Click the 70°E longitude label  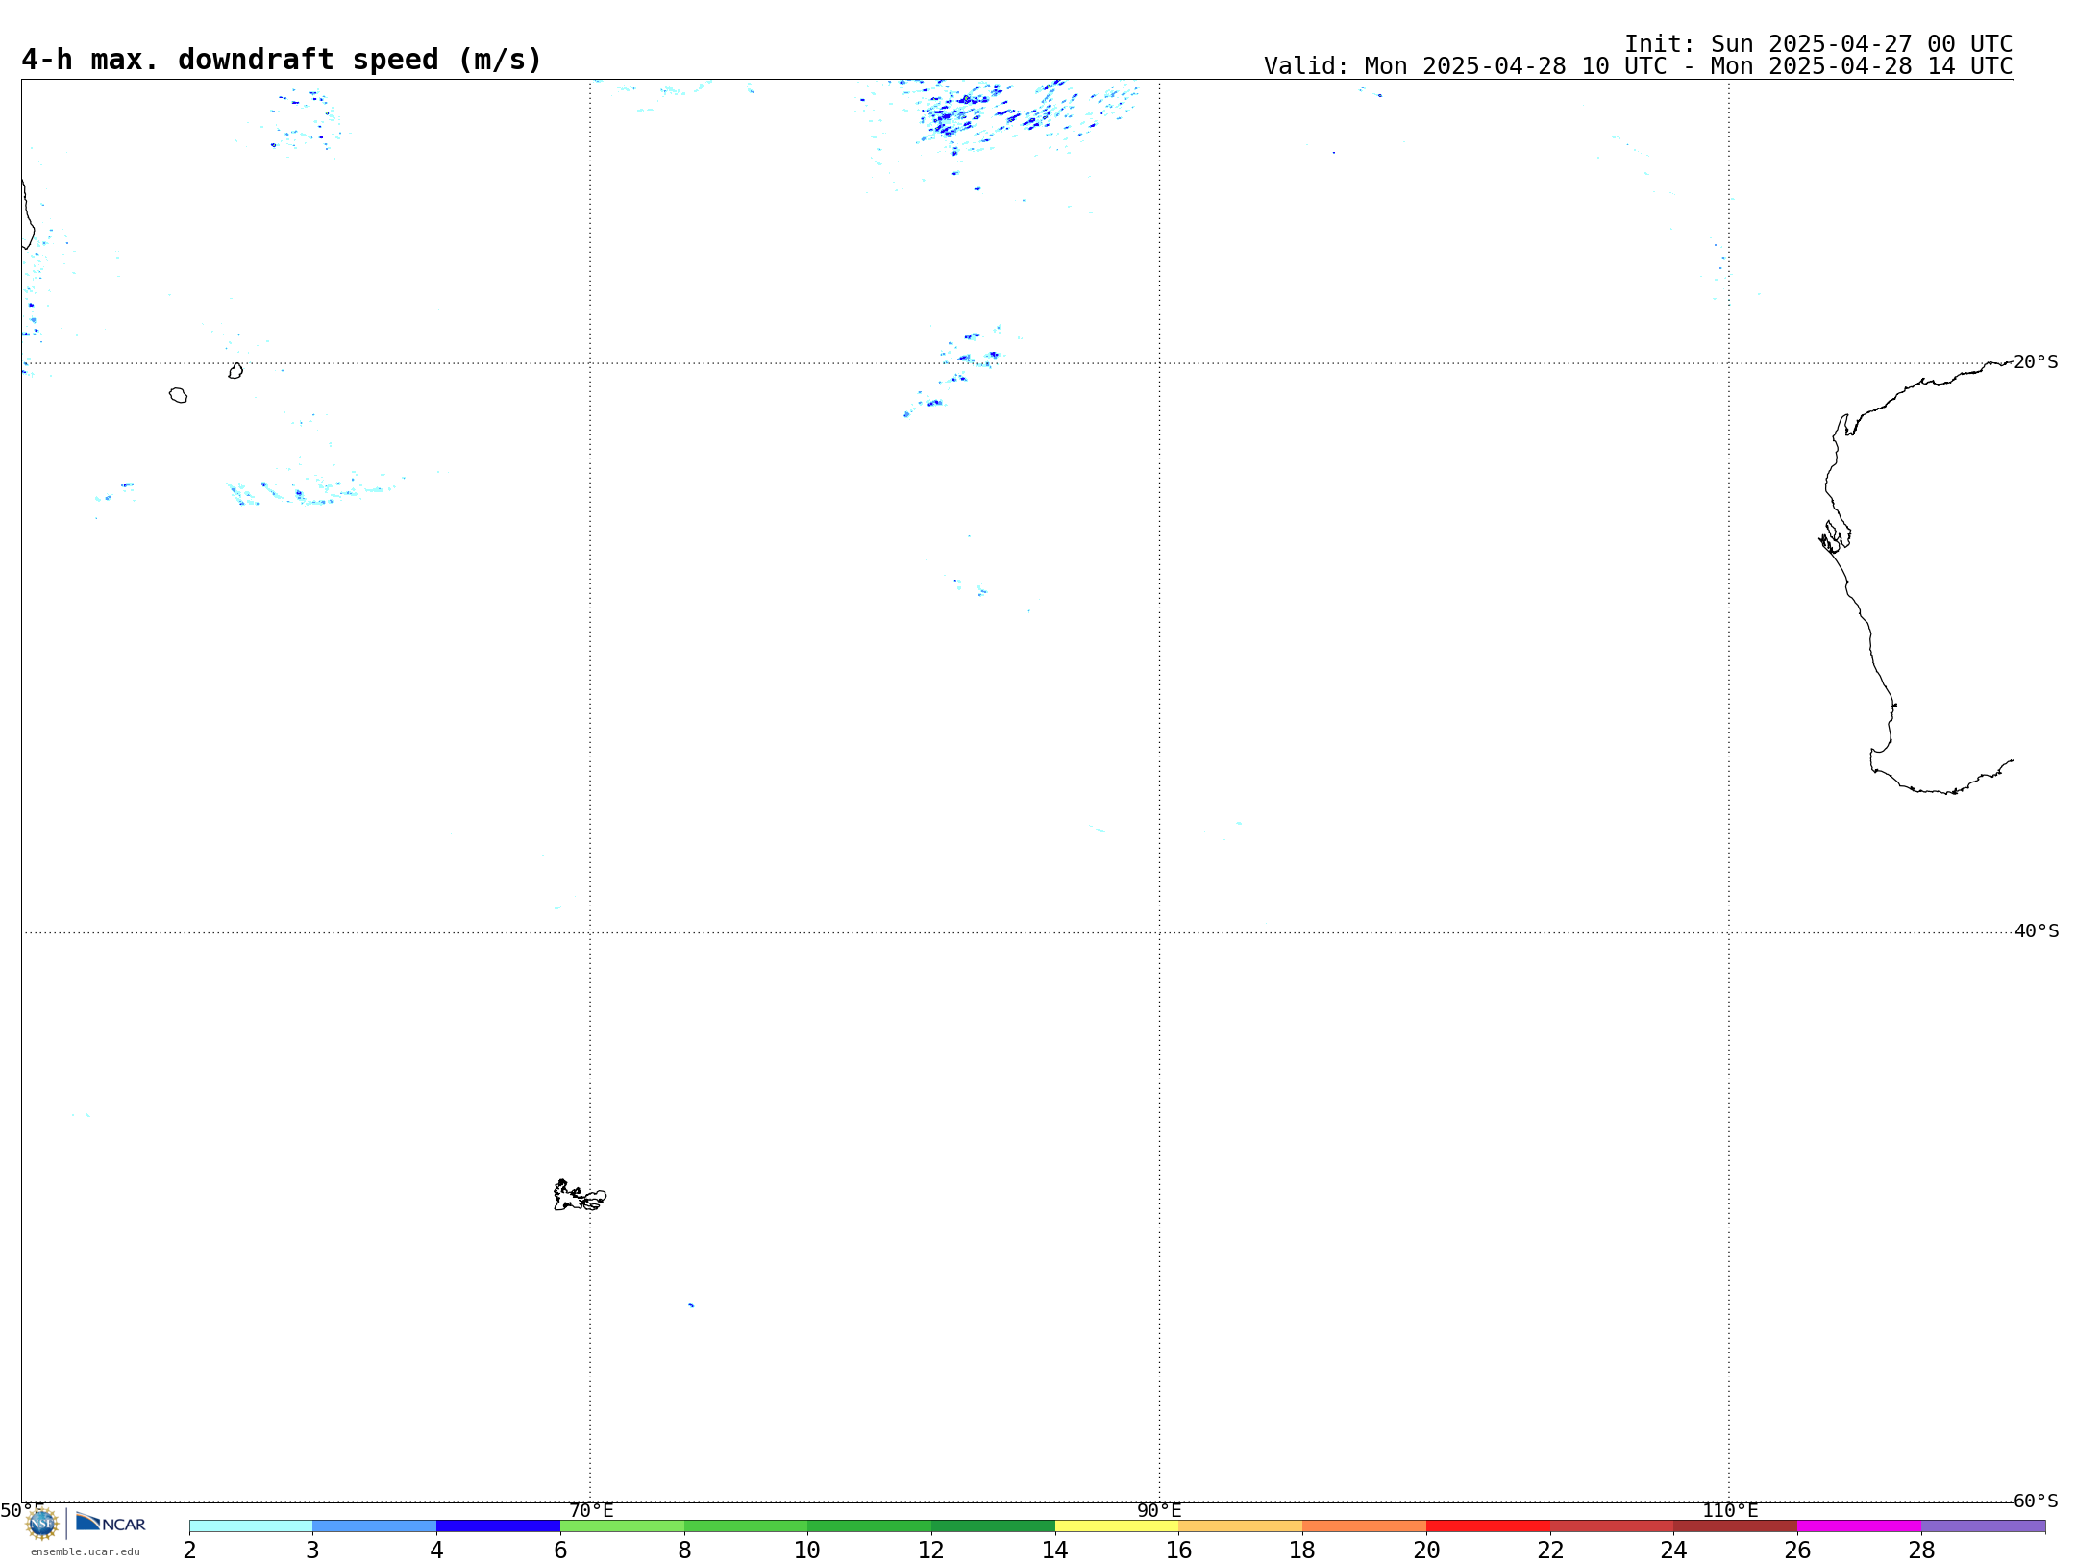pos(591,1511)
